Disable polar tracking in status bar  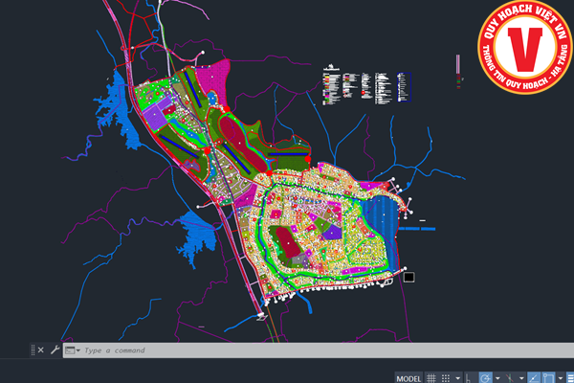pos(486,377)
